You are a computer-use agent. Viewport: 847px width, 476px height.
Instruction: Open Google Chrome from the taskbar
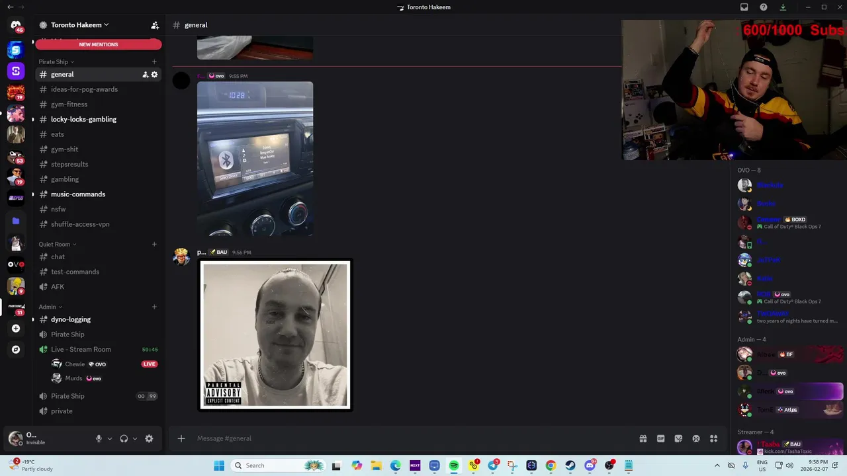coord(551,465)
